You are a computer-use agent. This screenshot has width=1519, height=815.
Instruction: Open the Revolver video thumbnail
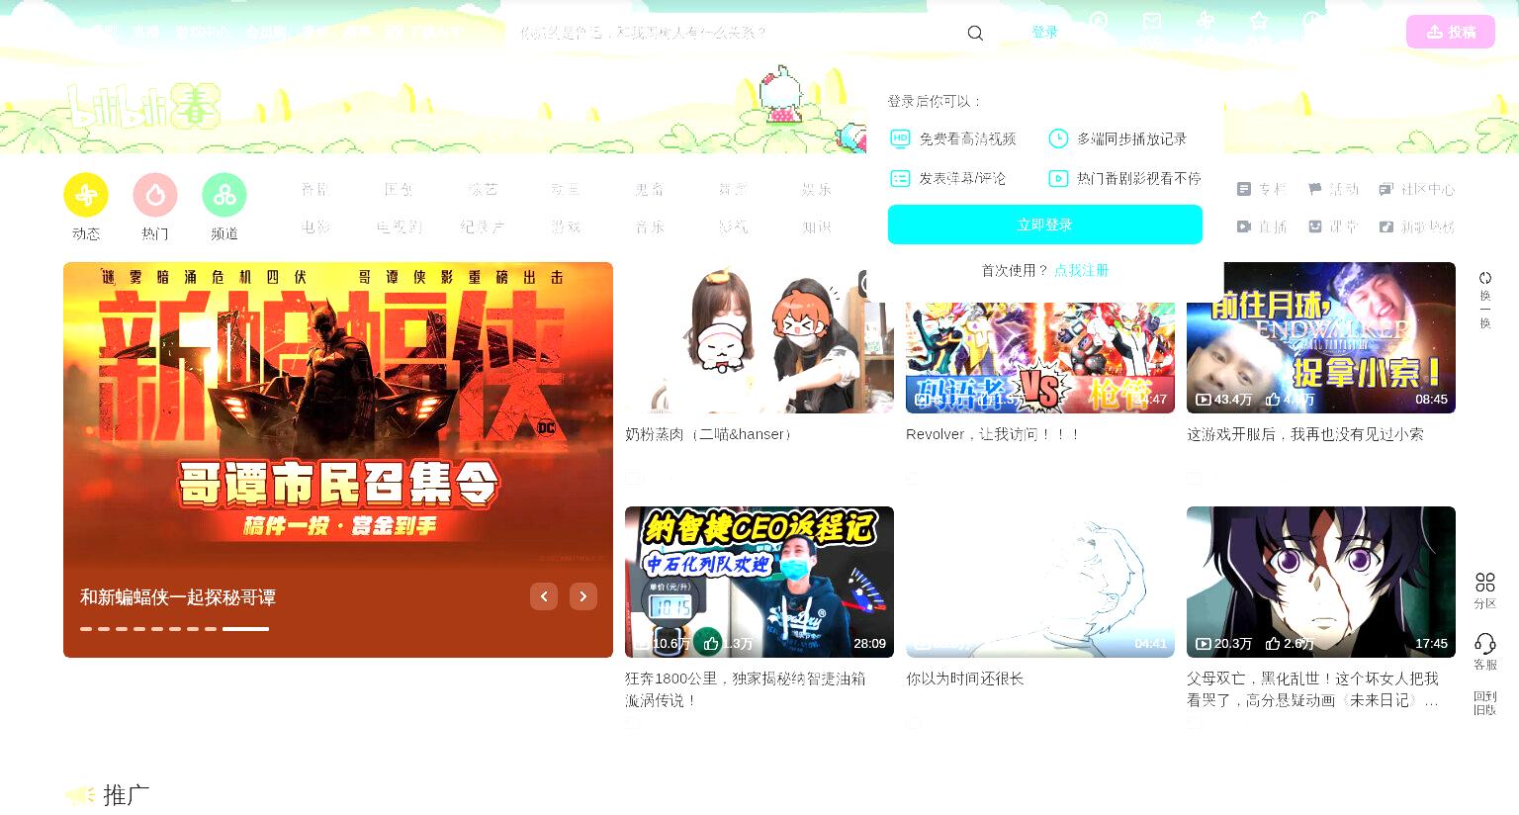point(1040,357)
